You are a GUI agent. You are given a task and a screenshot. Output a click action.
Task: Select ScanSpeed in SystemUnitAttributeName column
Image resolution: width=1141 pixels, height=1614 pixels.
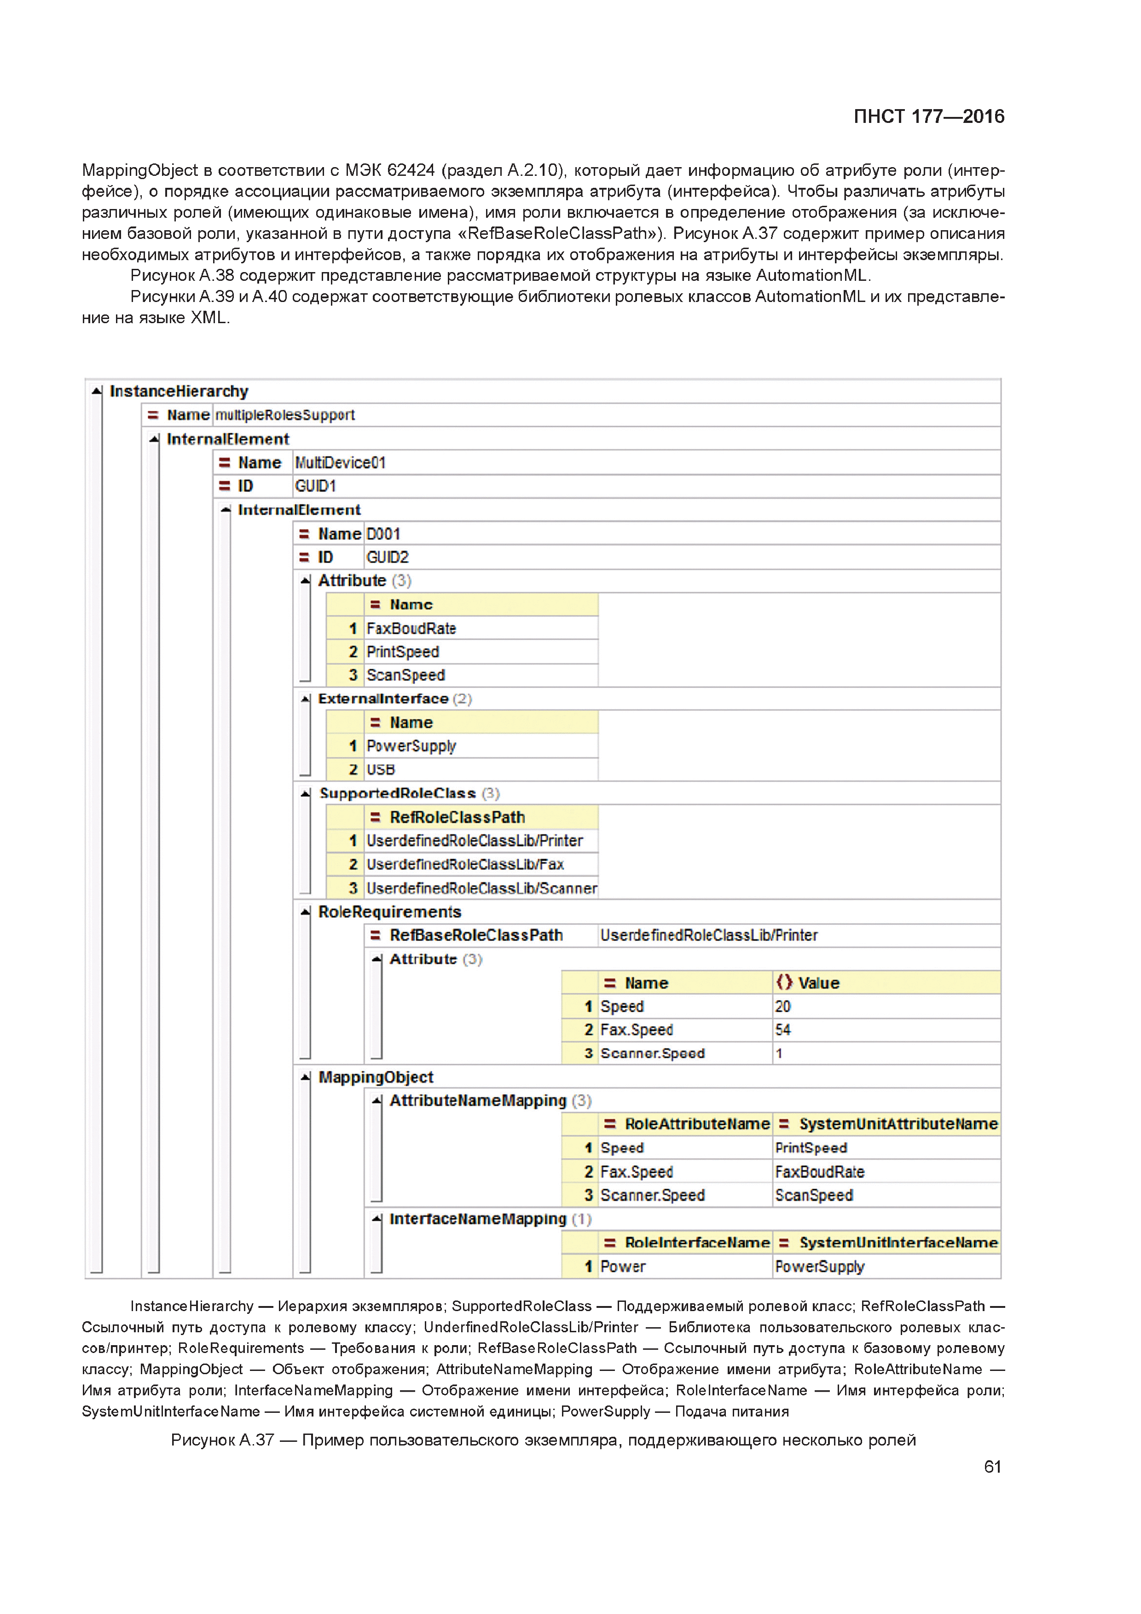pyautogui.click(x=886, y=1195)
